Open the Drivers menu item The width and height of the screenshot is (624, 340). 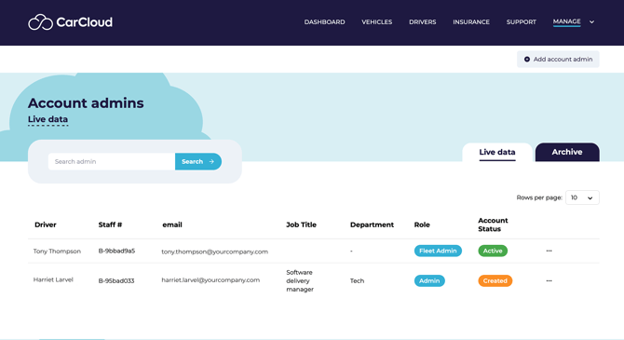coord(422,22)
